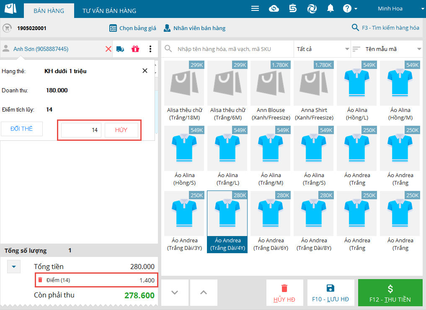The image size is (426, 310).
Task: Click the product search magnifier icon
Action: (x=168, y=49)
